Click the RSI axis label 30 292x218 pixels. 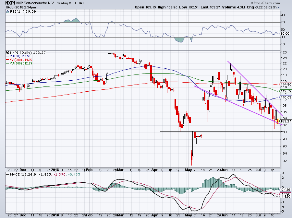coord(283,37)
